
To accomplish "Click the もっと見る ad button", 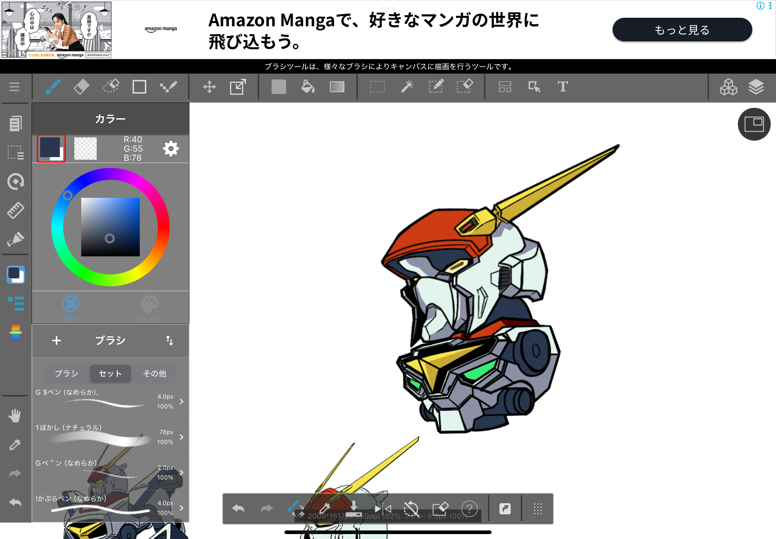I will (682, 30).
